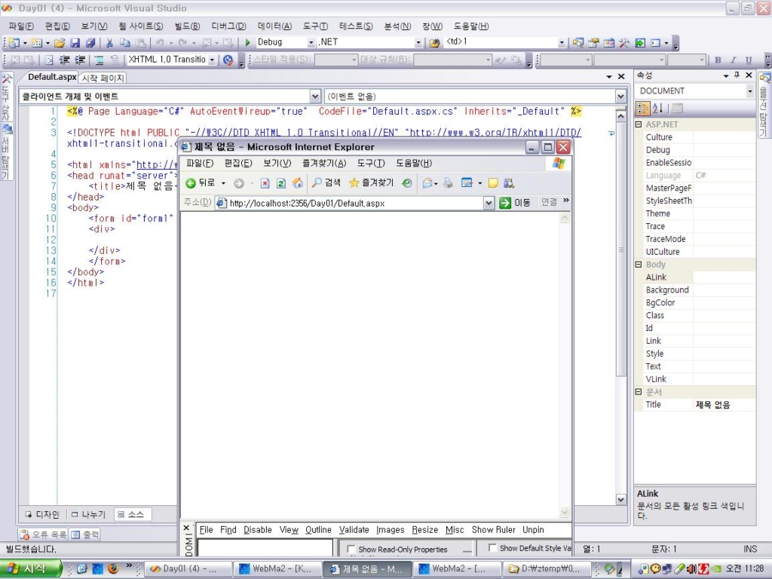Go to Home page in Internet Explorer

click(297, 183)
